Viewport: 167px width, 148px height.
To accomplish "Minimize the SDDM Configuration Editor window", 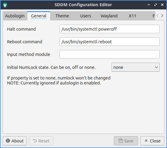I will click(149, 5).
